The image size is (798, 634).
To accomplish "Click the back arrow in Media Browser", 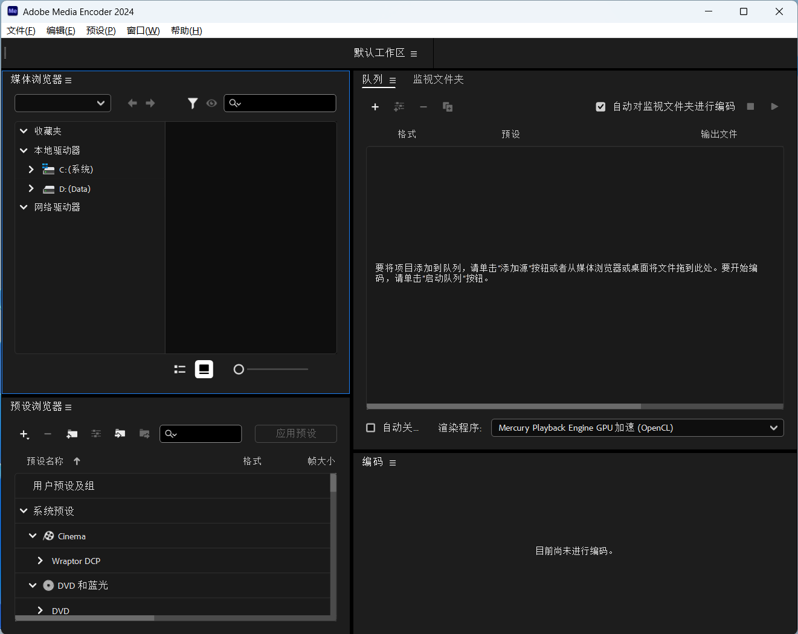I will [x=132, y=103].
